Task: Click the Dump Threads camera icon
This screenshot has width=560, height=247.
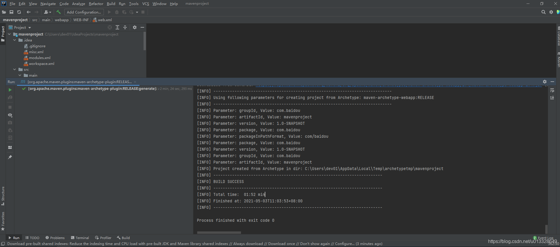Action: click(10, 122)
